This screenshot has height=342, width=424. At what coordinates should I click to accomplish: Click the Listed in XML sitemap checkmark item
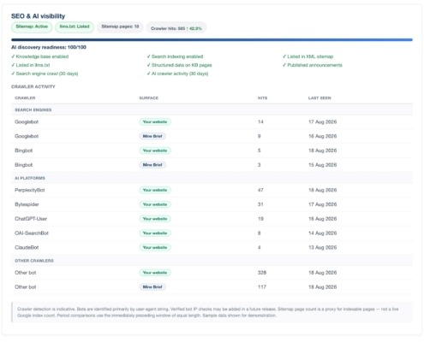point(308,56)
